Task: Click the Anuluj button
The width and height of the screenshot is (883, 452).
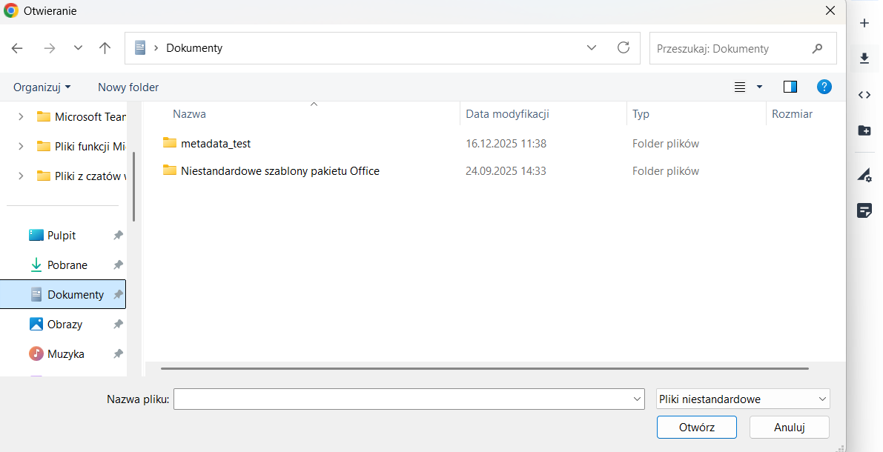Action: 789,427
